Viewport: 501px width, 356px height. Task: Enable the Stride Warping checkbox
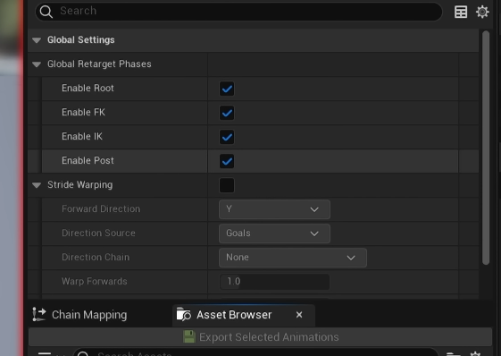227,185
